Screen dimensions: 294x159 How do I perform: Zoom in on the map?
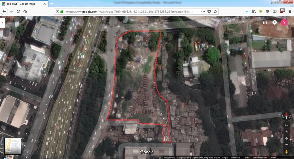[x=286, y=139]
